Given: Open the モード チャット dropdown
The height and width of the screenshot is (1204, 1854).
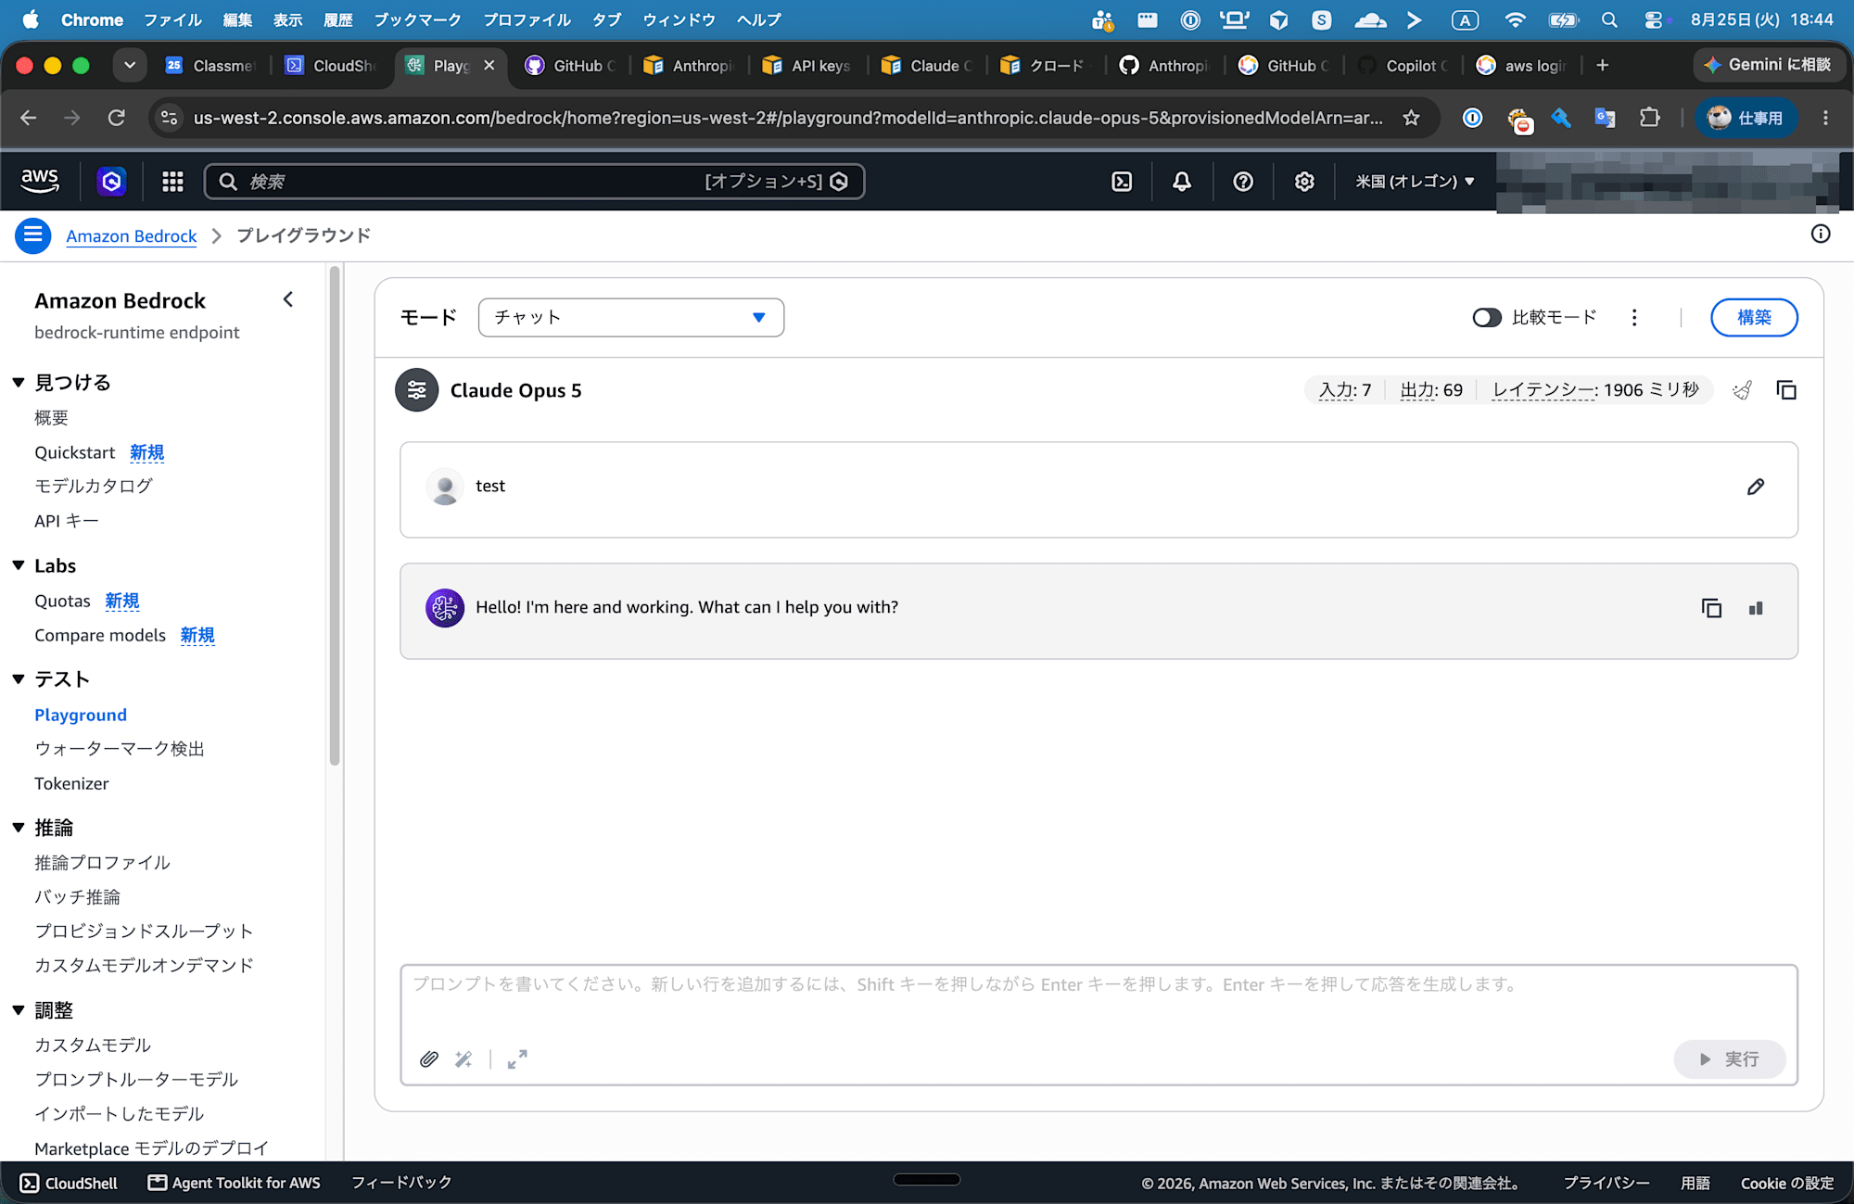Looking at the screenshot, I should pyautogui.click(x=631, y=318).
